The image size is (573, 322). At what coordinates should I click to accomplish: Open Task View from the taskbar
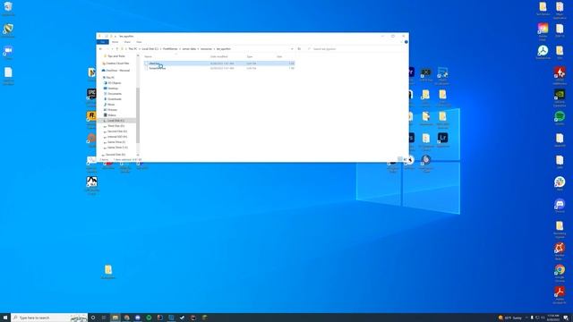point(104,318)
